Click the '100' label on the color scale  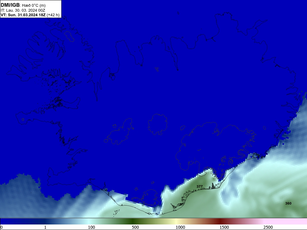tap(91, 227)
